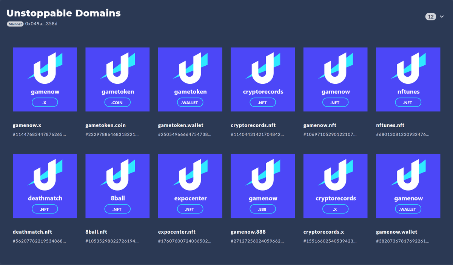Open the cryptorecords.nft domain thumbnail

click(263, 80)
